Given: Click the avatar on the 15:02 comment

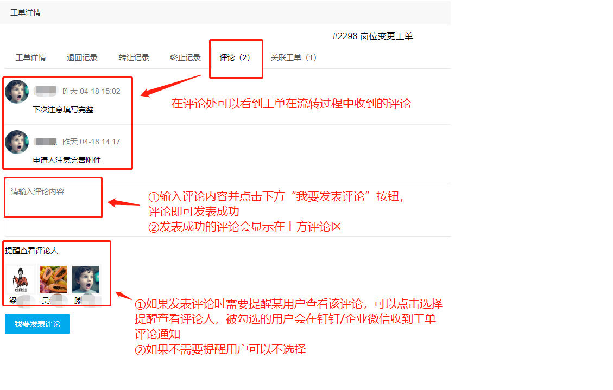Looking at the screenshot, I should click(17, 92).
